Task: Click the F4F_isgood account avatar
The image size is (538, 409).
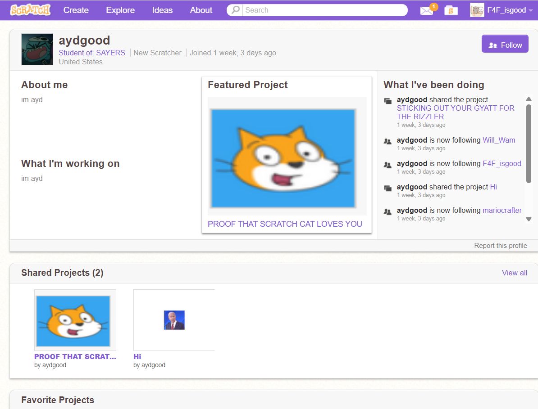Action: [477, 10]
